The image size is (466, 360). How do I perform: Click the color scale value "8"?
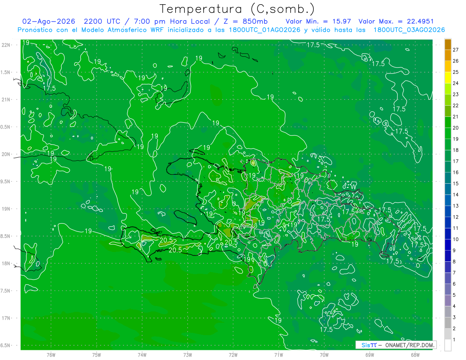(454, 262)
